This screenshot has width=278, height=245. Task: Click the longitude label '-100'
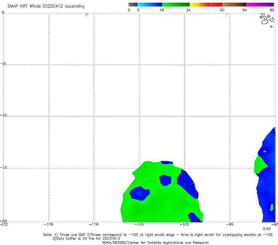184,224
